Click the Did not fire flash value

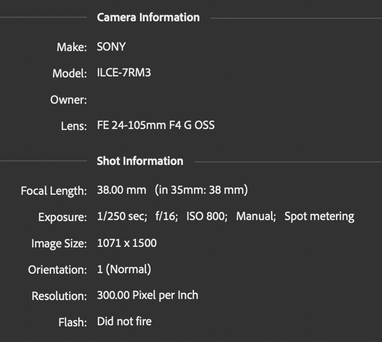[x=124, y=321]
